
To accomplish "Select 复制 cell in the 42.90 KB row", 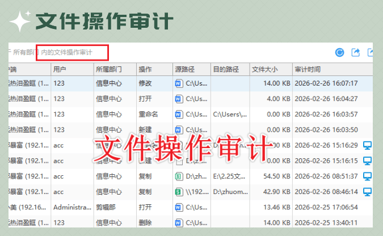I will [x=145, y=192].
